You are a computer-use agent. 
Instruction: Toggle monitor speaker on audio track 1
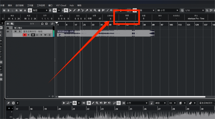pos(29,35)
